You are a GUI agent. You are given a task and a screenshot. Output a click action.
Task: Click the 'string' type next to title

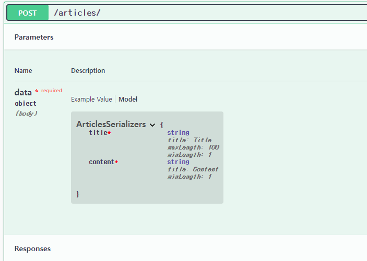click(x=178, y=132)
